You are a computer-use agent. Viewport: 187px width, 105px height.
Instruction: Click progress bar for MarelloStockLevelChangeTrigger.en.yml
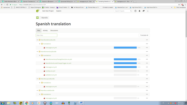tap(125, 63)
